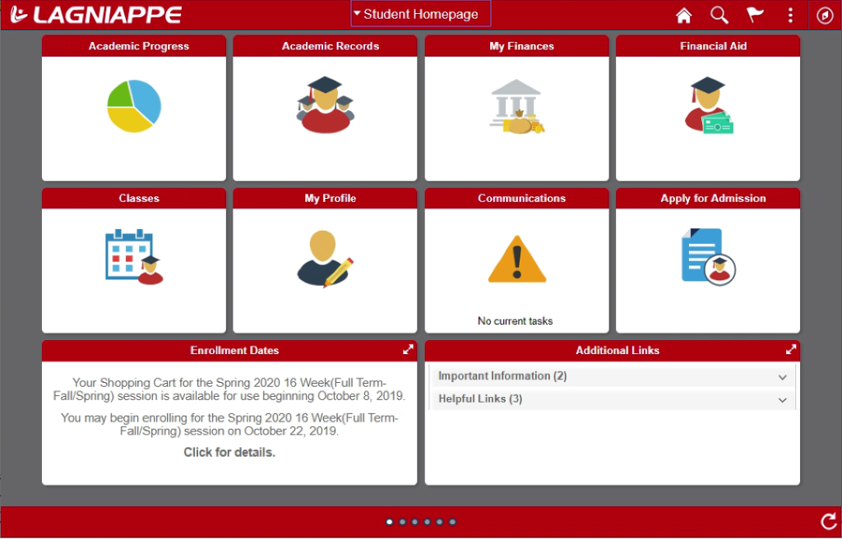Image resolution: width=842 pixels, height=539 pixels.
Task: Maximize the Enrollment Dates tile
Action: click(x=408, y=350)
